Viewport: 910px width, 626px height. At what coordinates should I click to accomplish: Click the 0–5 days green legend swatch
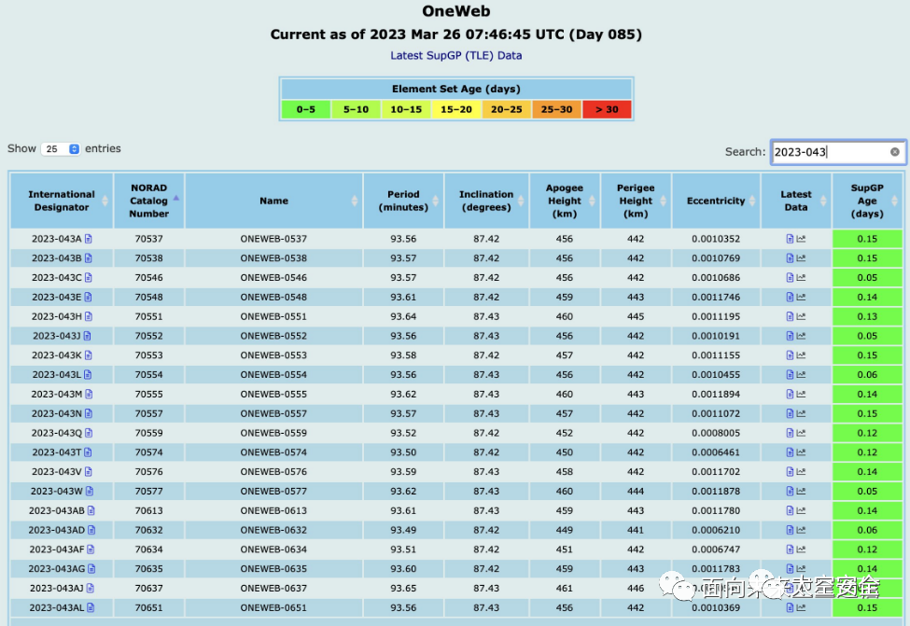coord(306,109)
